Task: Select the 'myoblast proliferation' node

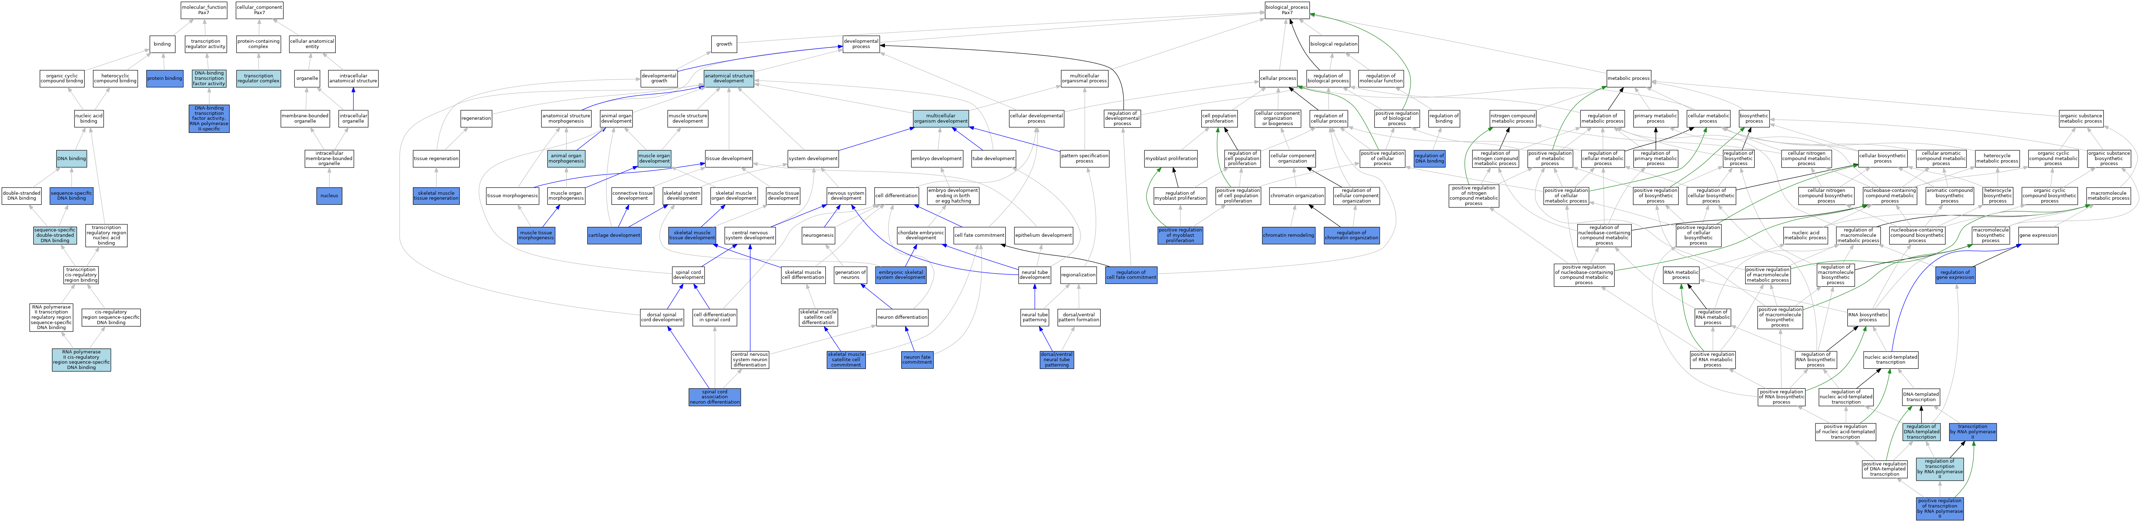Action: 1171,159
